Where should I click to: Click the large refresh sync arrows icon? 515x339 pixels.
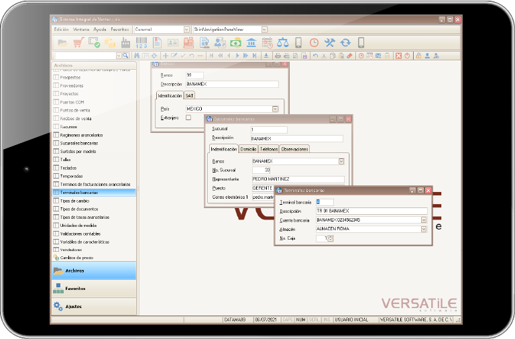tap(345, 43)
